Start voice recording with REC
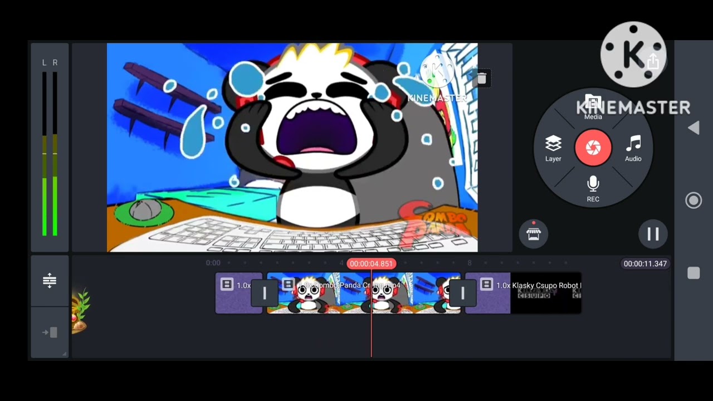 click(593, 189)
